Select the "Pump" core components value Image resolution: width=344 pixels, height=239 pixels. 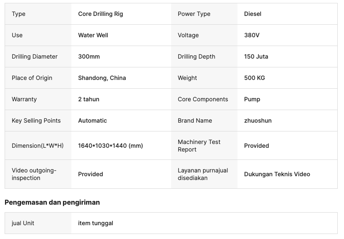point(252,99)
